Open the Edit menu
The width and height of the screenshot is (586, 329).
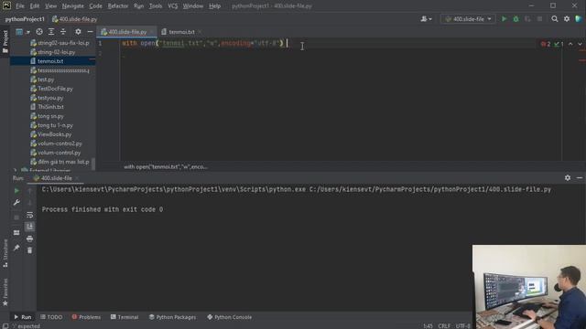click(35, 6)
